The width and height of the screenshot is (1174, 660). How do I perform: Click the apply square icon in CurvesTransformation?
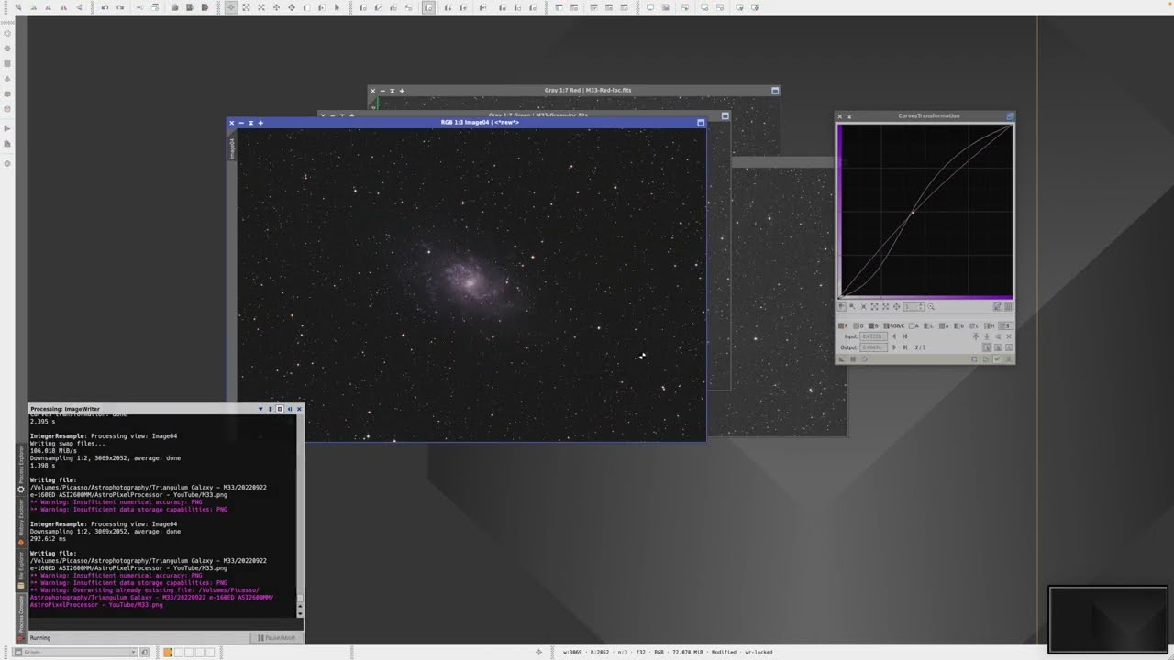(x=853, y=359)
